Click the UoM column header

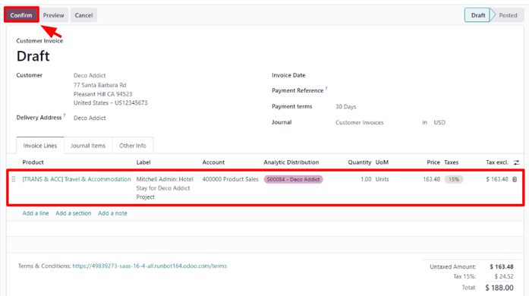pos(382,162)
